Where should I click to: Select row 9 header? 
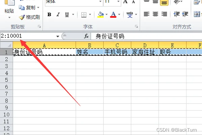(x=6, y=107)
